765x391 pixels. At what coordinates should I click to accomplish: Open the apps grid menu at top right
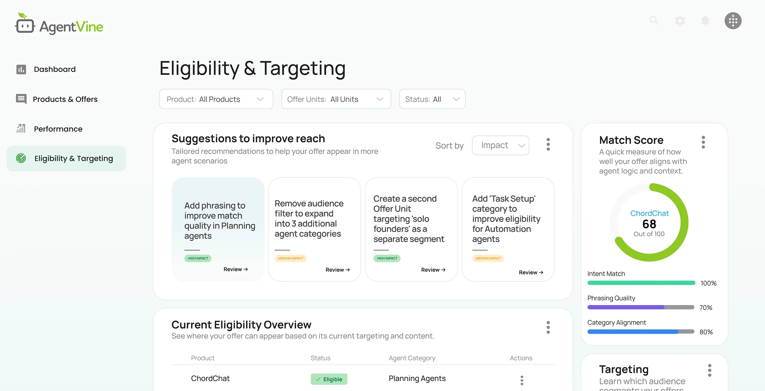[x=733, y=20]
